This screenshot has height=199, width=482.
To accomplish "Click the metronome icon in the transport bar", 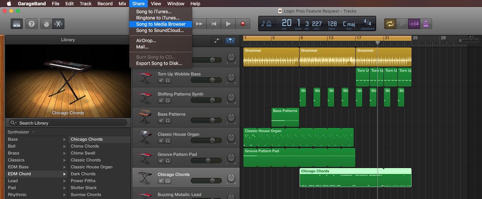I will tap(426, 24).
